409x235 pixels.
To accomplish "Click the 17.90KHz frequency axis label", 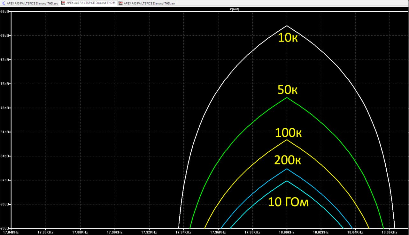I will pyautogui.click(x=114, y=232).
